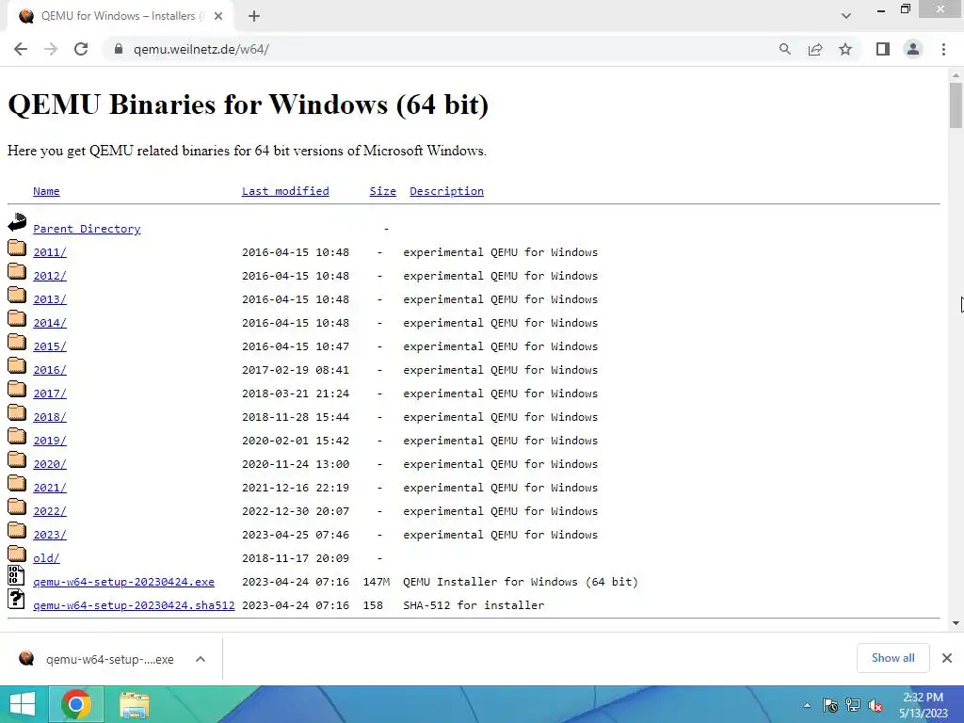Click the binary file icon beside the .exe
Screen dimensions: 964x723
(x=16, y=575)
